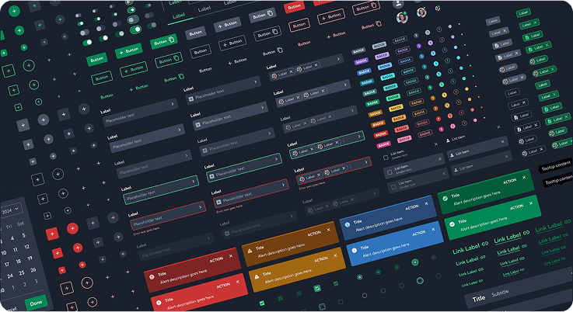Click the plus icon in the red-outlined Button
This screenshot has width=573, height=312.
tap(323, 19)
